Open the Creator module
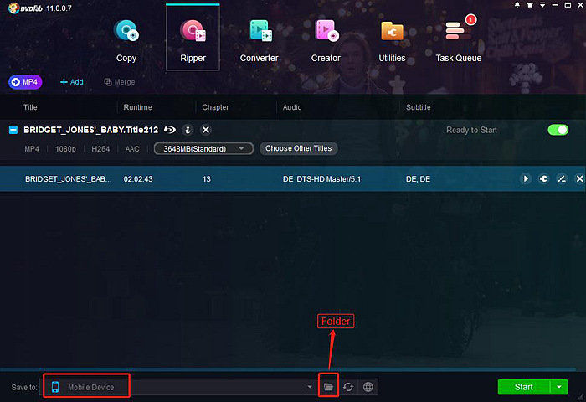Viewport: 586px width, 402px height. tap(326, 40)
